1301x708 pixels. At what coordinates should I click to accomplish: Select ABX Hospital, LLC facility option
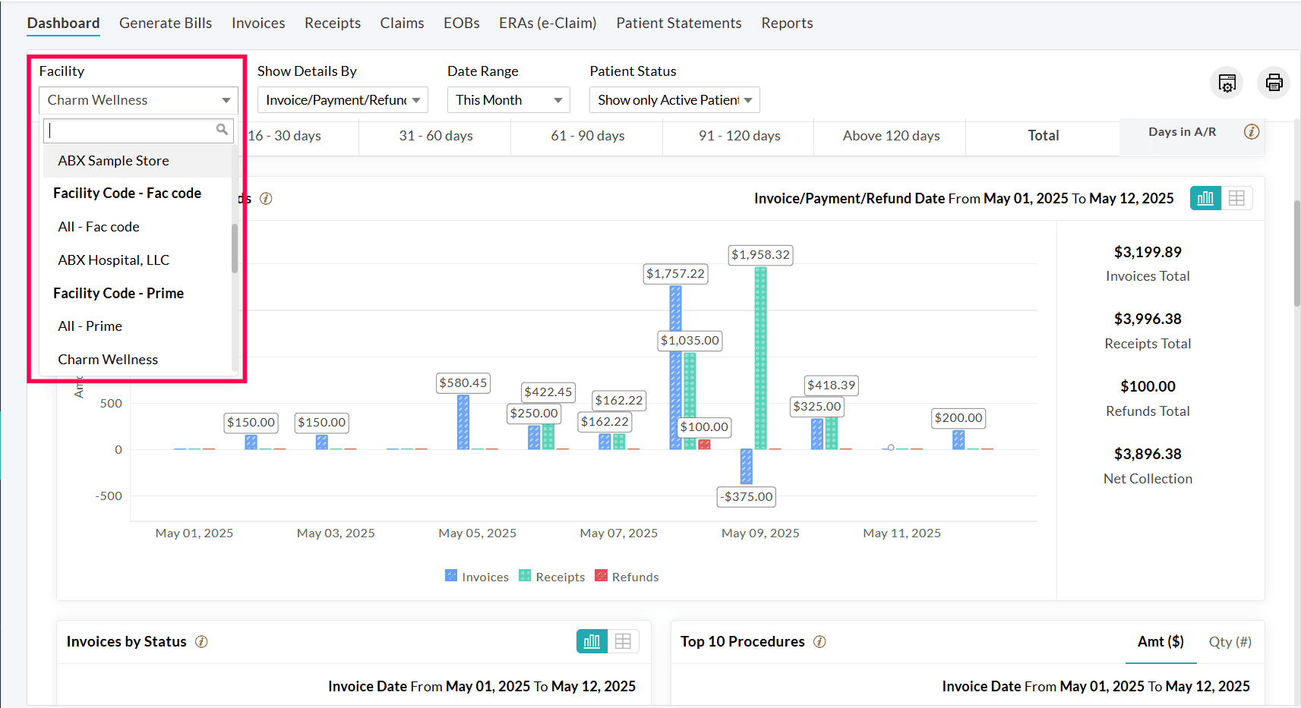point(114,260)
